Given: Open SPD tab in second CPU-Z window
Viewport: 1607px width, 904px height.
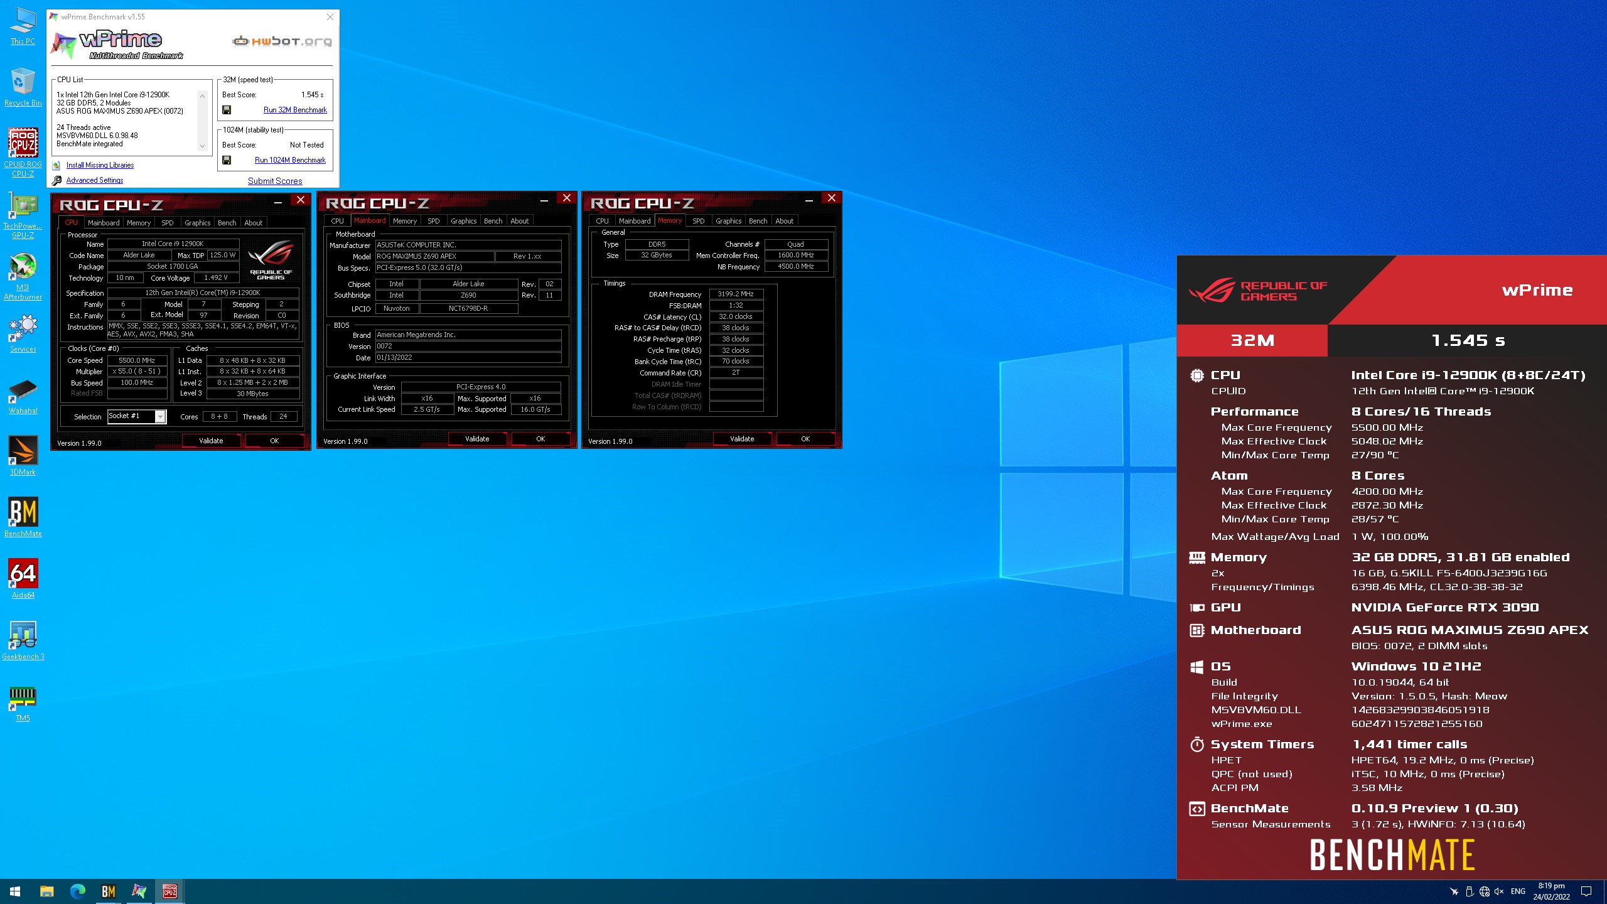Looking at the screenshot, I should (433, 221).
